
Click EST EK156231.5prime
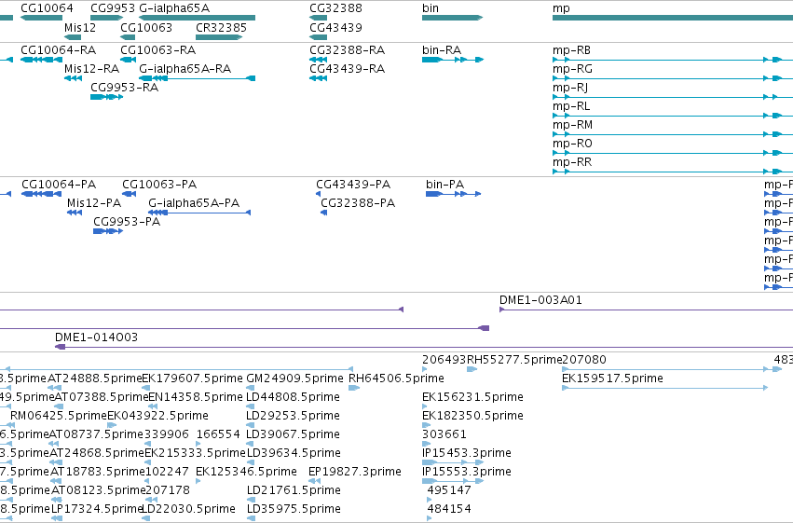point(472,397)
